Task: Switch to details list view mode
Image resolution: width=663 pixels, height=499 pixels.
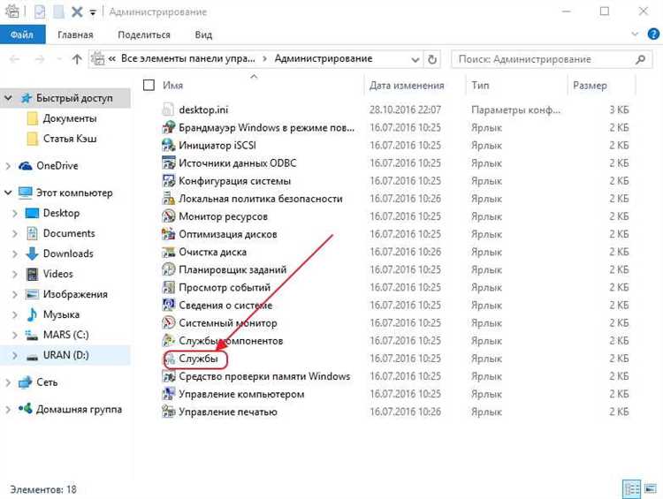Action: click(x=631, y=488)
